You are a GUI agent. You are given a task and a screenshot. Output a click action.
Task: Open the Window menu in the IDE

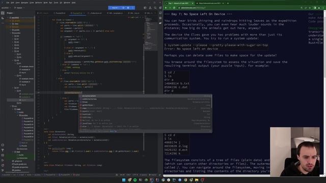click(x=67, y=3)
